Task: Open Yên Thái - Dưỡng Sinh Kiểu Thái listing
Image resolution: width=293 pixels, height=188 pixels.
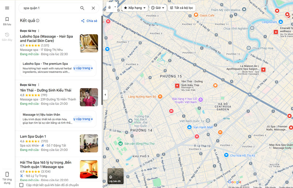Action: click(45, 91)
